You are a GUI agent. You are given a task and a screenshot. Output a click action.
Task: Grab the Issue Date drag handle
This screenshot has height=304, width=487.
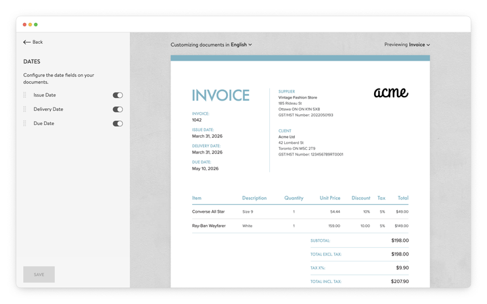point(25,95)
